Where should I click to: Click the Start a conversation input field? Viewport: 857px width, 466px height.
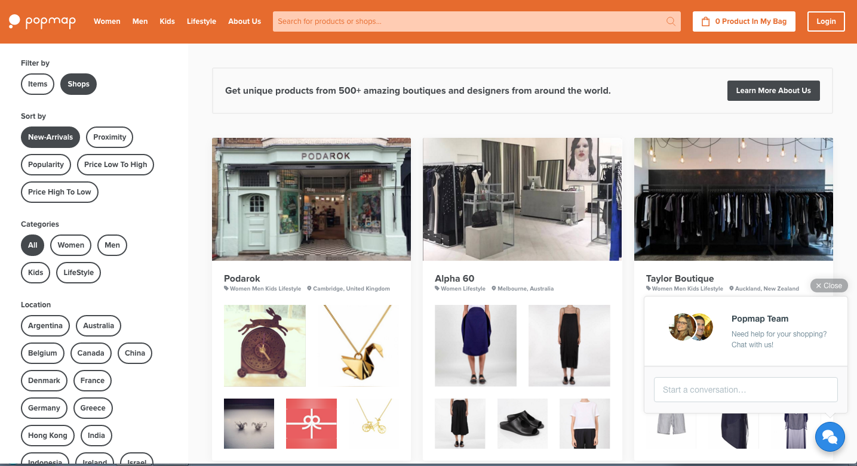pyautogui.click(x=745, y=389)
